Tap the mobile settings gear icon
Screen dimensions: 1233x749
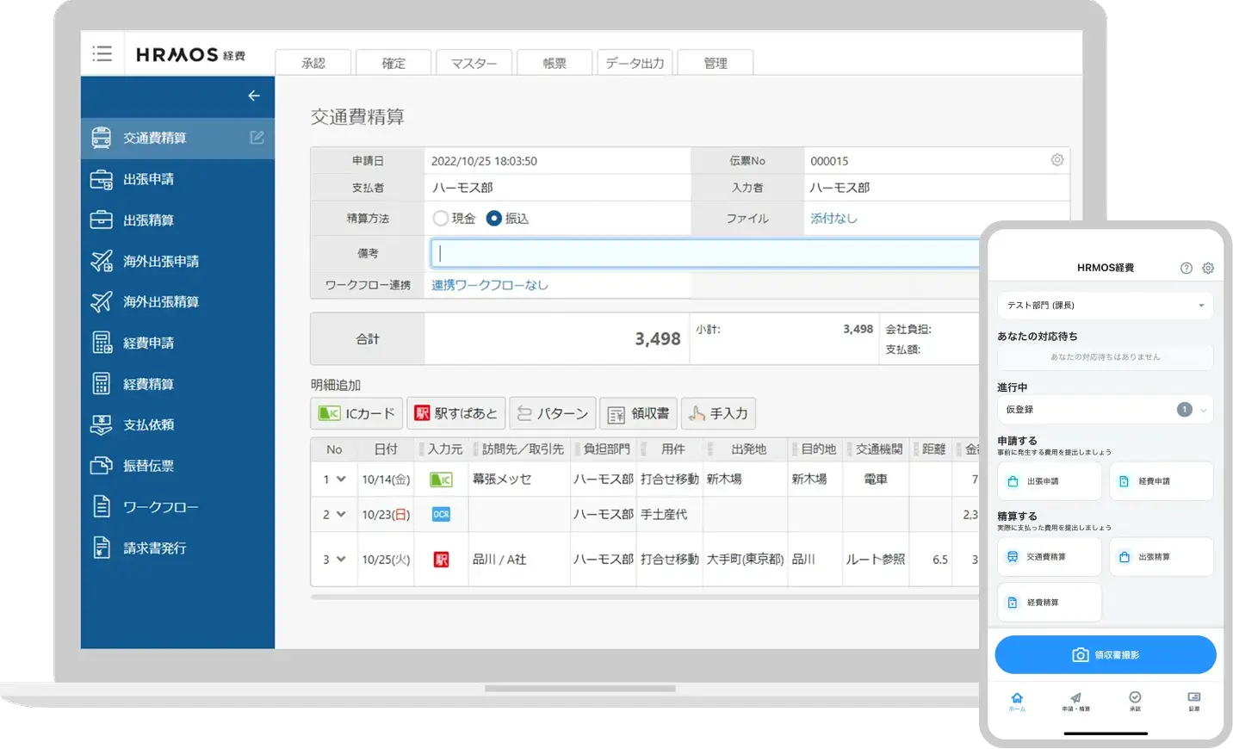[1208, 268]
